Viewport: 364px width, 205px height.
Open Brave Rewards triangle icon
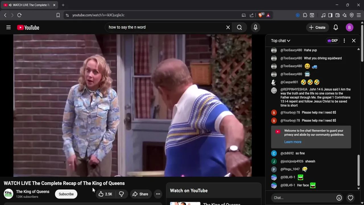268,15
